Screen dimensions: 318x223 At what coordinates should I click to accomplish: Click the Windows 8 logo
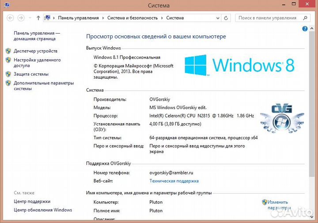(239, 65)
